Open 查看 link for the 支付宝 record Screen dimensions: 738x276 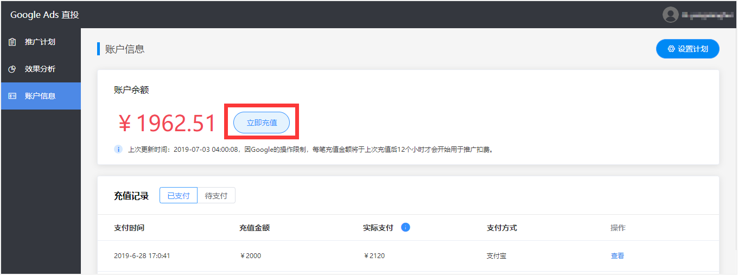click(617, 256)
